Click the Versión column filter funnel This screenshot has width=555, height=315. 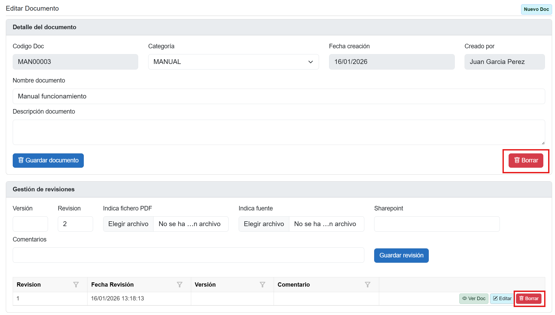tap(262, 284)
